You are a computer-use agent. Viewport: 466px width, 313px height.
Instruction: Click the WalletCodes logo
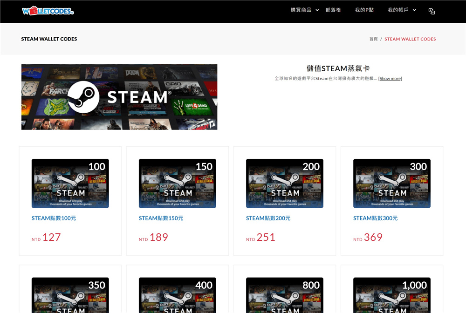pyautogui.click(x=48, y=11)
